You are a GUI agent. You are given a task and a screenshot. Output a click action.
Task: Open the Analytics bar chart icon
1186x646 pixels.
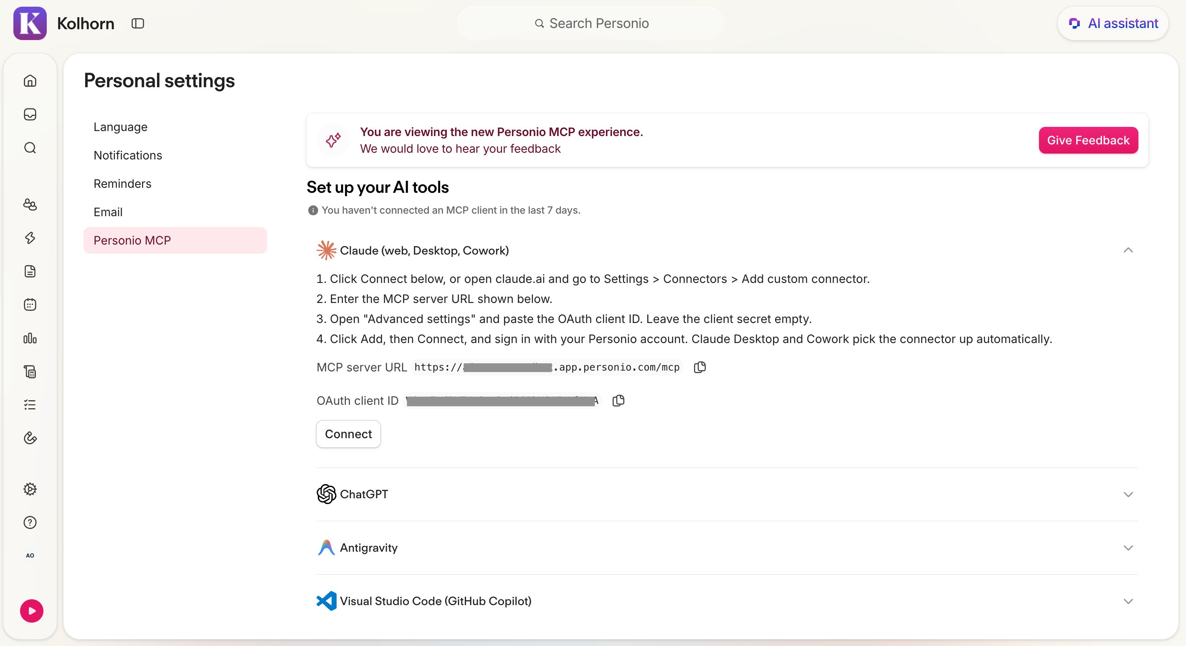pyautogui.click(x=30, y=338)
